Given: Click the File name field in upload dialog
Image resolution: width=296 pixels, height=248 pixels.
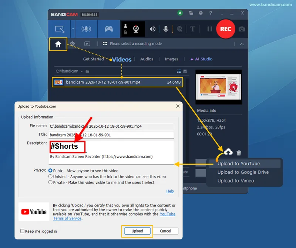Looking at the screenshot, I should pyautogui.click(x=111, y=126).
